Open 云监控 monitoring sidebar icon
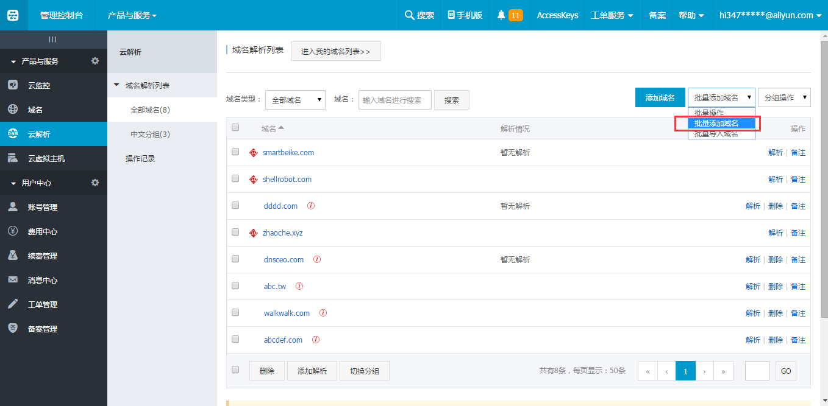Image resolution: width=828 pixels, height=406 pixels. tap(13, 85)
